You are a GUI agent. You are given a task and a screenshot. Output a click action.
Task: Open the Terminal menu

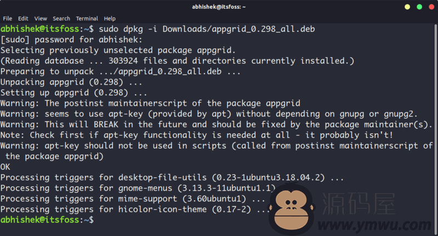[87, 19]
